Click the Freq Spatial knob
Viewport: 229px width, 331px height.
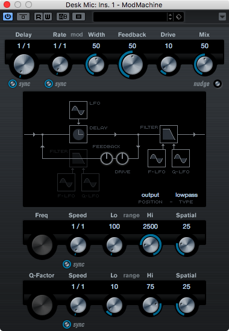coord(186,245)
